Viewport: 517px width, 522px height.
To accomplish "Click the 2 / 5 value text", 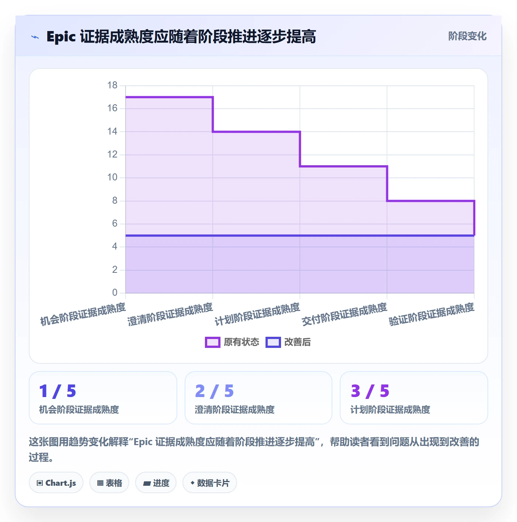I will point(214,391).
